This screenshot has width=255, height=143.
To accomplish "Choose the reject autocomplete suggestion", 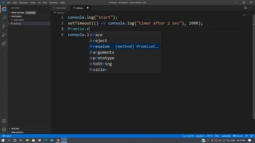I will click(125, 41).
